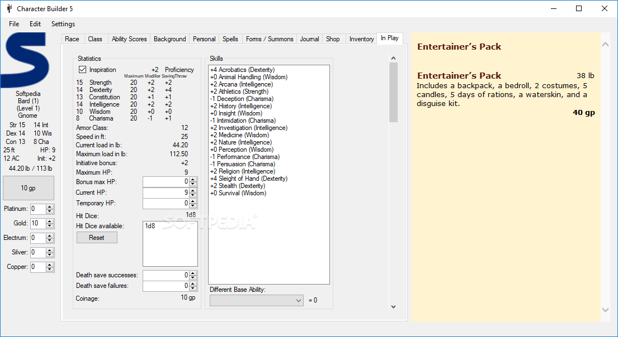This screenshot has width=618, height=337.
Task: Click the Death save failures spinner arrows
Action: click(x=193, y=286)
